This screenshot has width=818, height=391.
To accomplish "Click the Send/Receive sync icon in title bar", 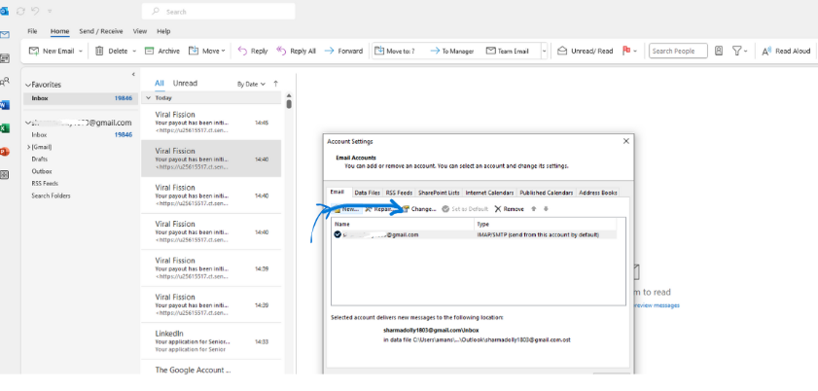I will [20, 11].
